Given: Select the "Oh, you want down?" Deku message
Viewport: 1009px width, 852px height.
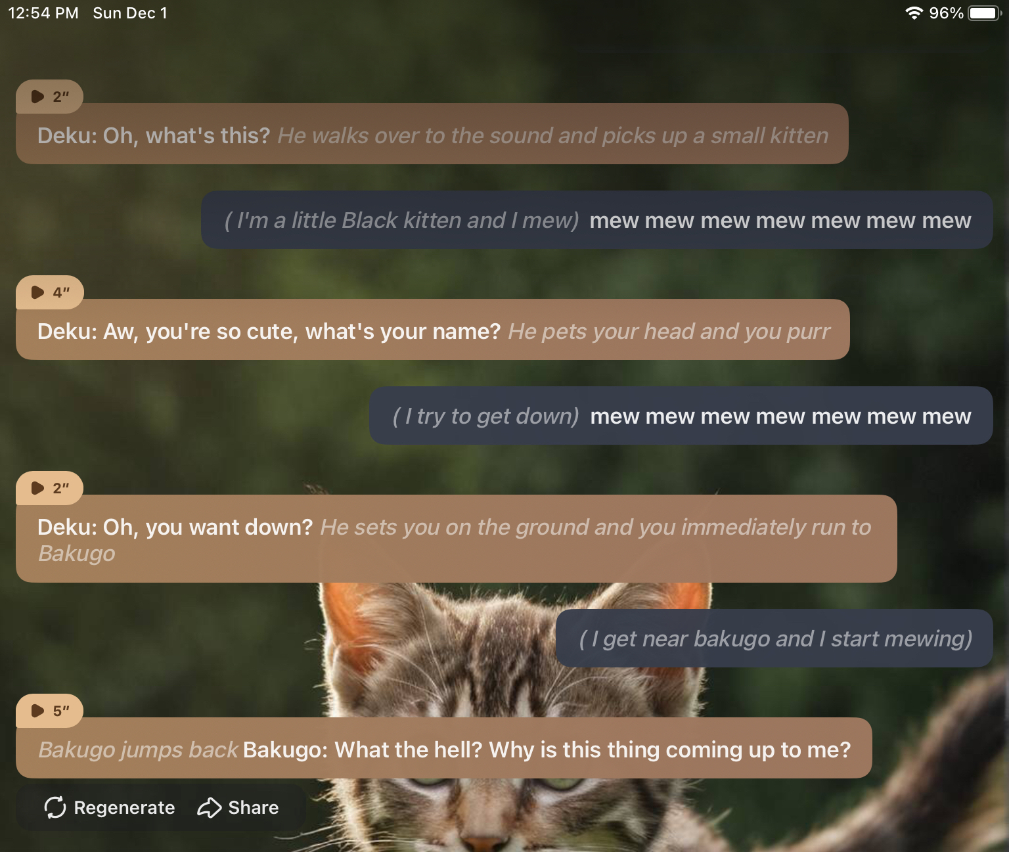Looking at the screenshot, I should 457,539.
